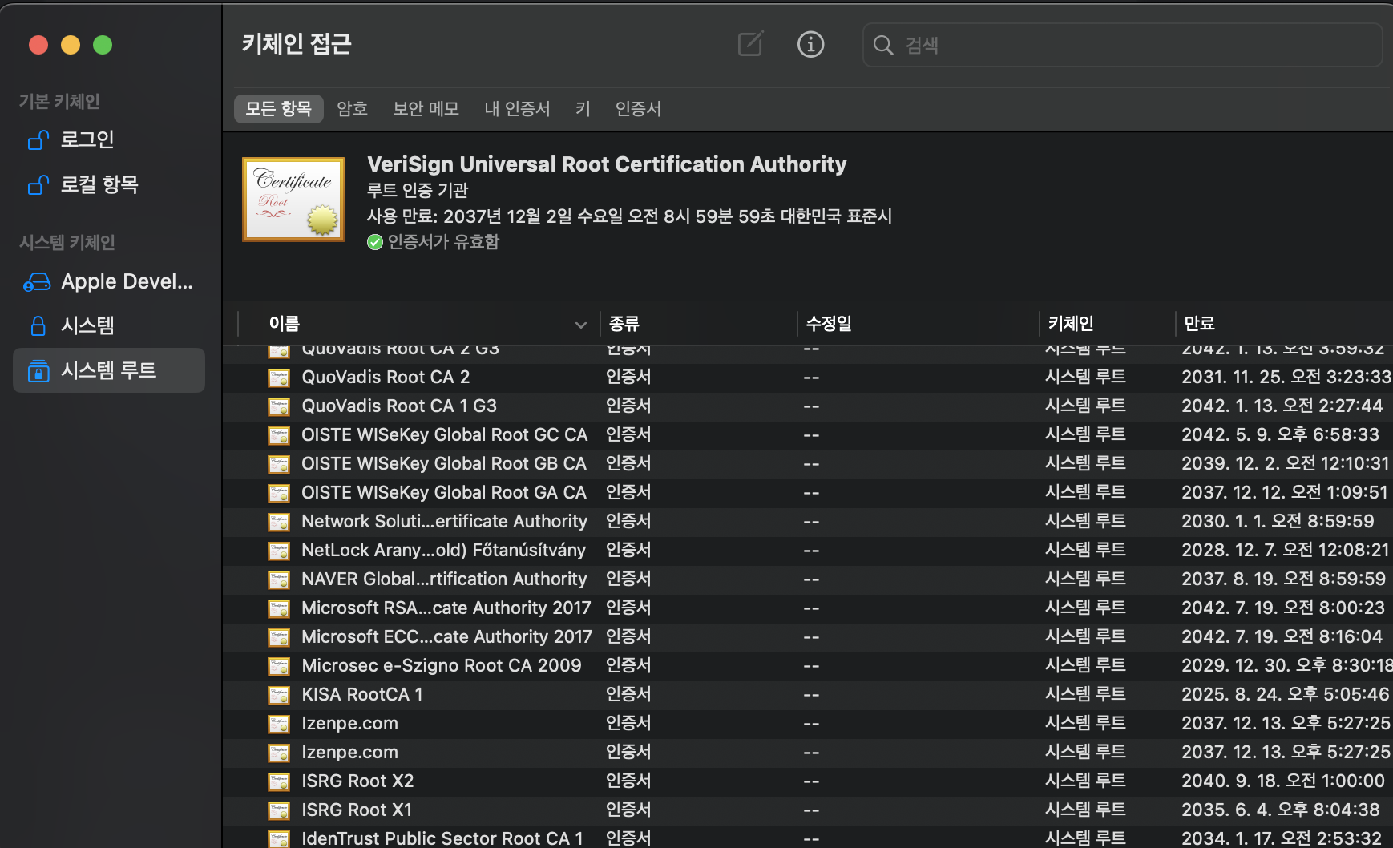
Task: Select the QuoVadis Root CA 2 name
Action: (386, 377)
